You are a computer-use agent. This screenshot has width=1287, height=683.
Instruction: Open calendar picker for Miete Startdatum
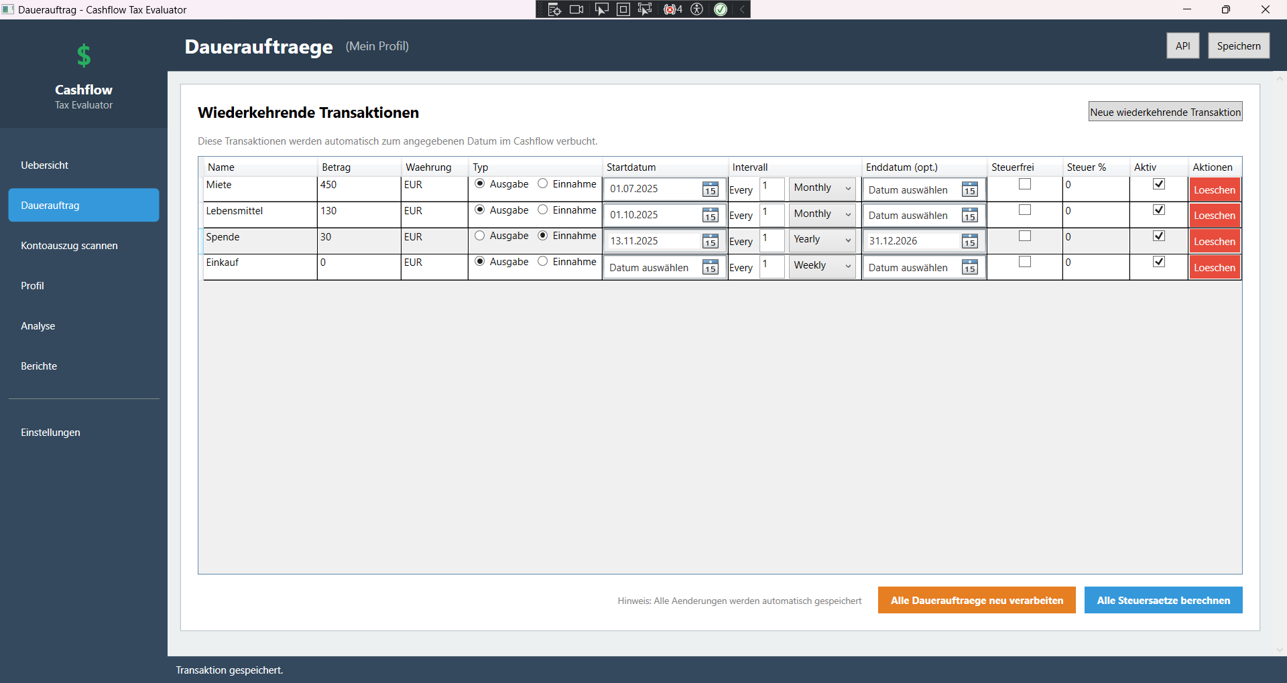pos(710,189)
